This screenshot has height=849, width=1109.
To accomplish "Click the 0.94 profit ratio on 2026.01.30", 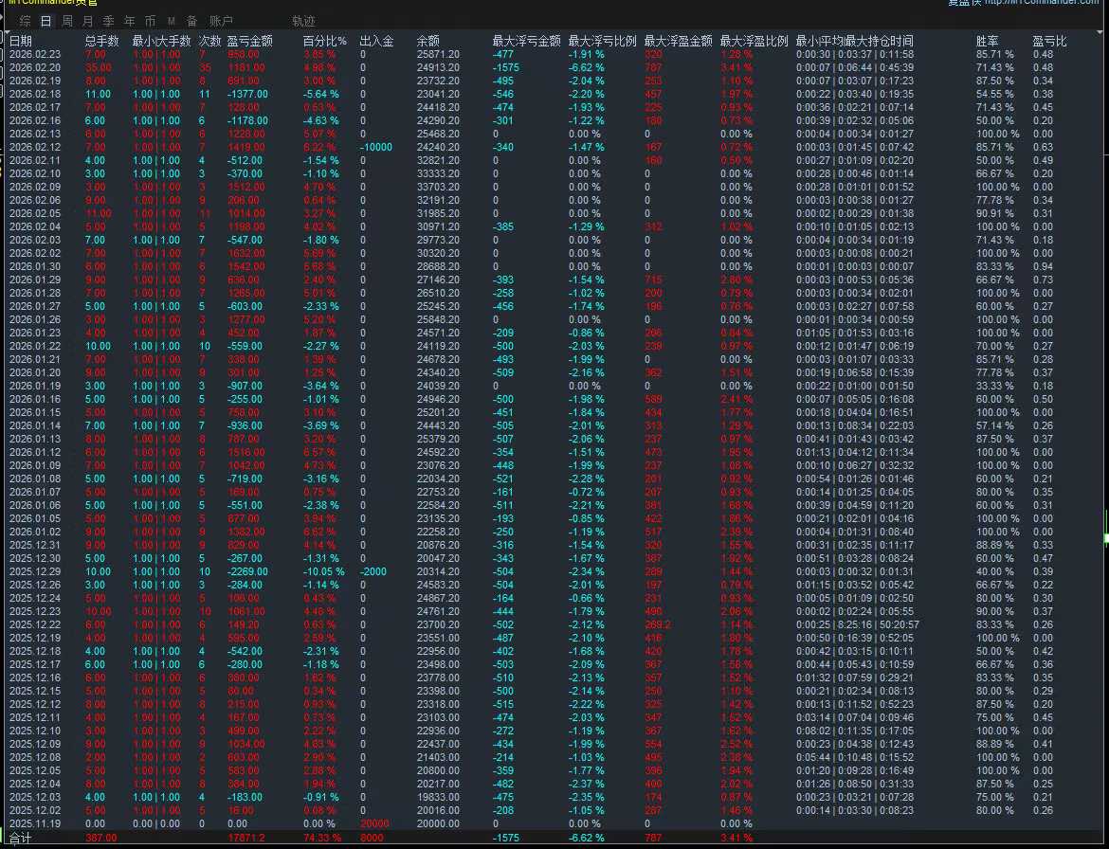I will [1043, 266].
